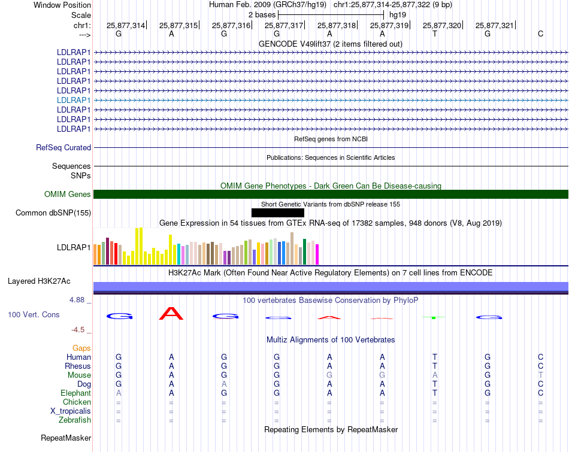Click the large red A conservation logo

coord(171,314)
